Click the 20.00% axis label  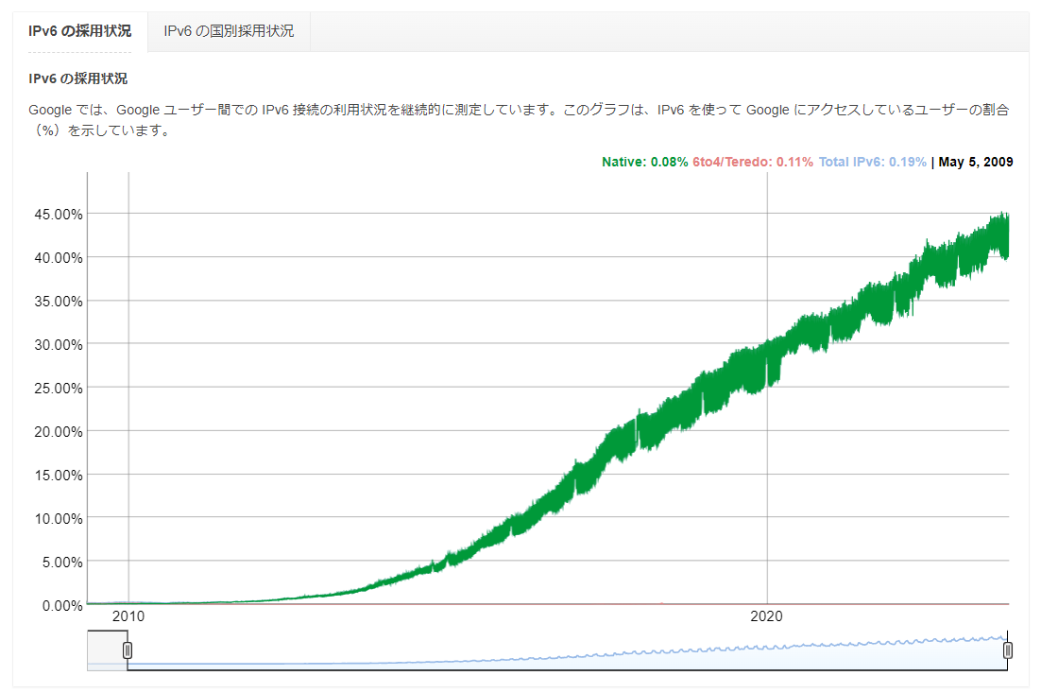tap(59, 432)
